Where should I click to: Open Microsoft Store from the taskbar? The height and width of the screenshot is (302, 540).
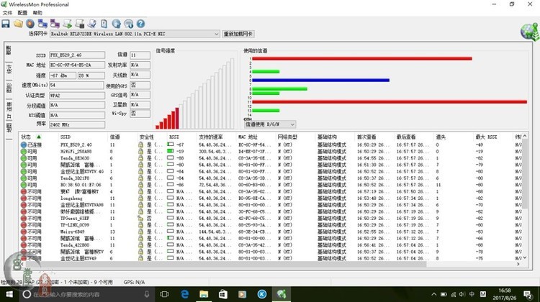pos(222,294)
